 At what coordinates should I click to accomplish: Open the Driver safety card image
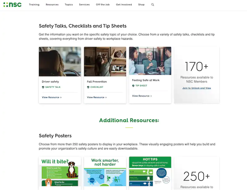[x=60, y=61]
